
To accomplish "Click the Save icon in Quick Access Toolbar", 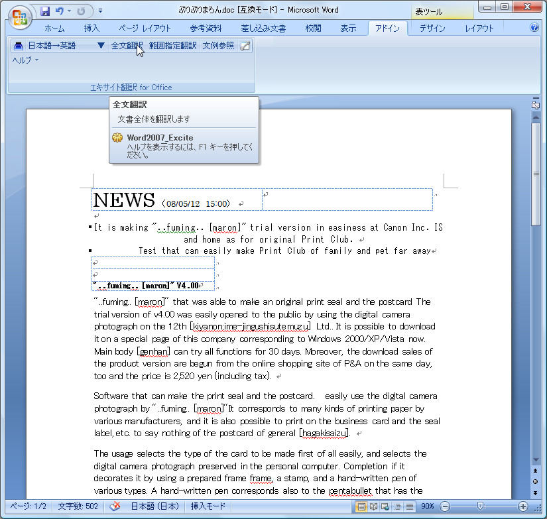I will pyautogui.click(x=46, y=11).
